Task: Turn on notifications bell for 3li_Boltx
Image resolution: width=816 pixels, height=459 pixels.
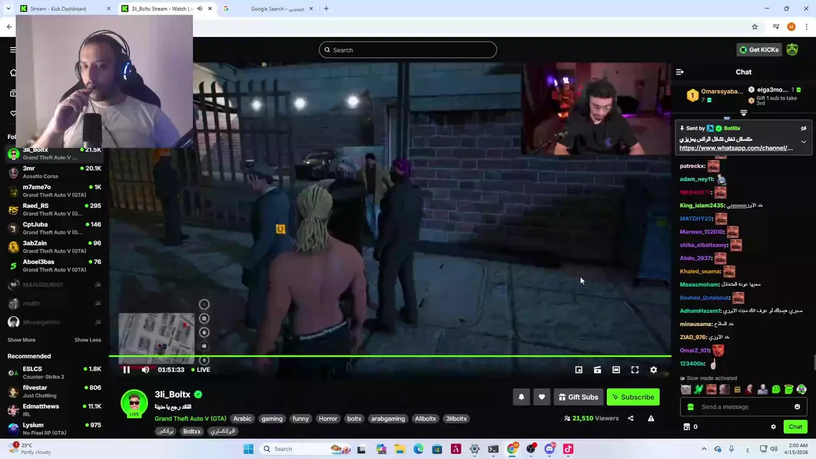Action: click(x=521, y=397)
